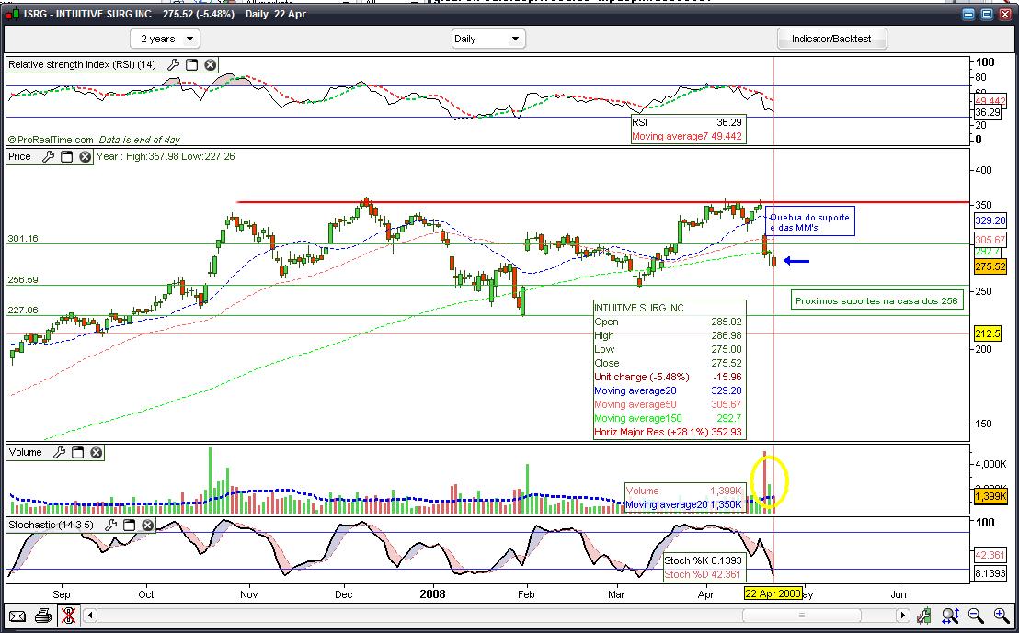Image resolution: width=1019 pixels, height=633 pixels.
Task: Maximize the ISRG chart window
Action: tap(987, 14)
